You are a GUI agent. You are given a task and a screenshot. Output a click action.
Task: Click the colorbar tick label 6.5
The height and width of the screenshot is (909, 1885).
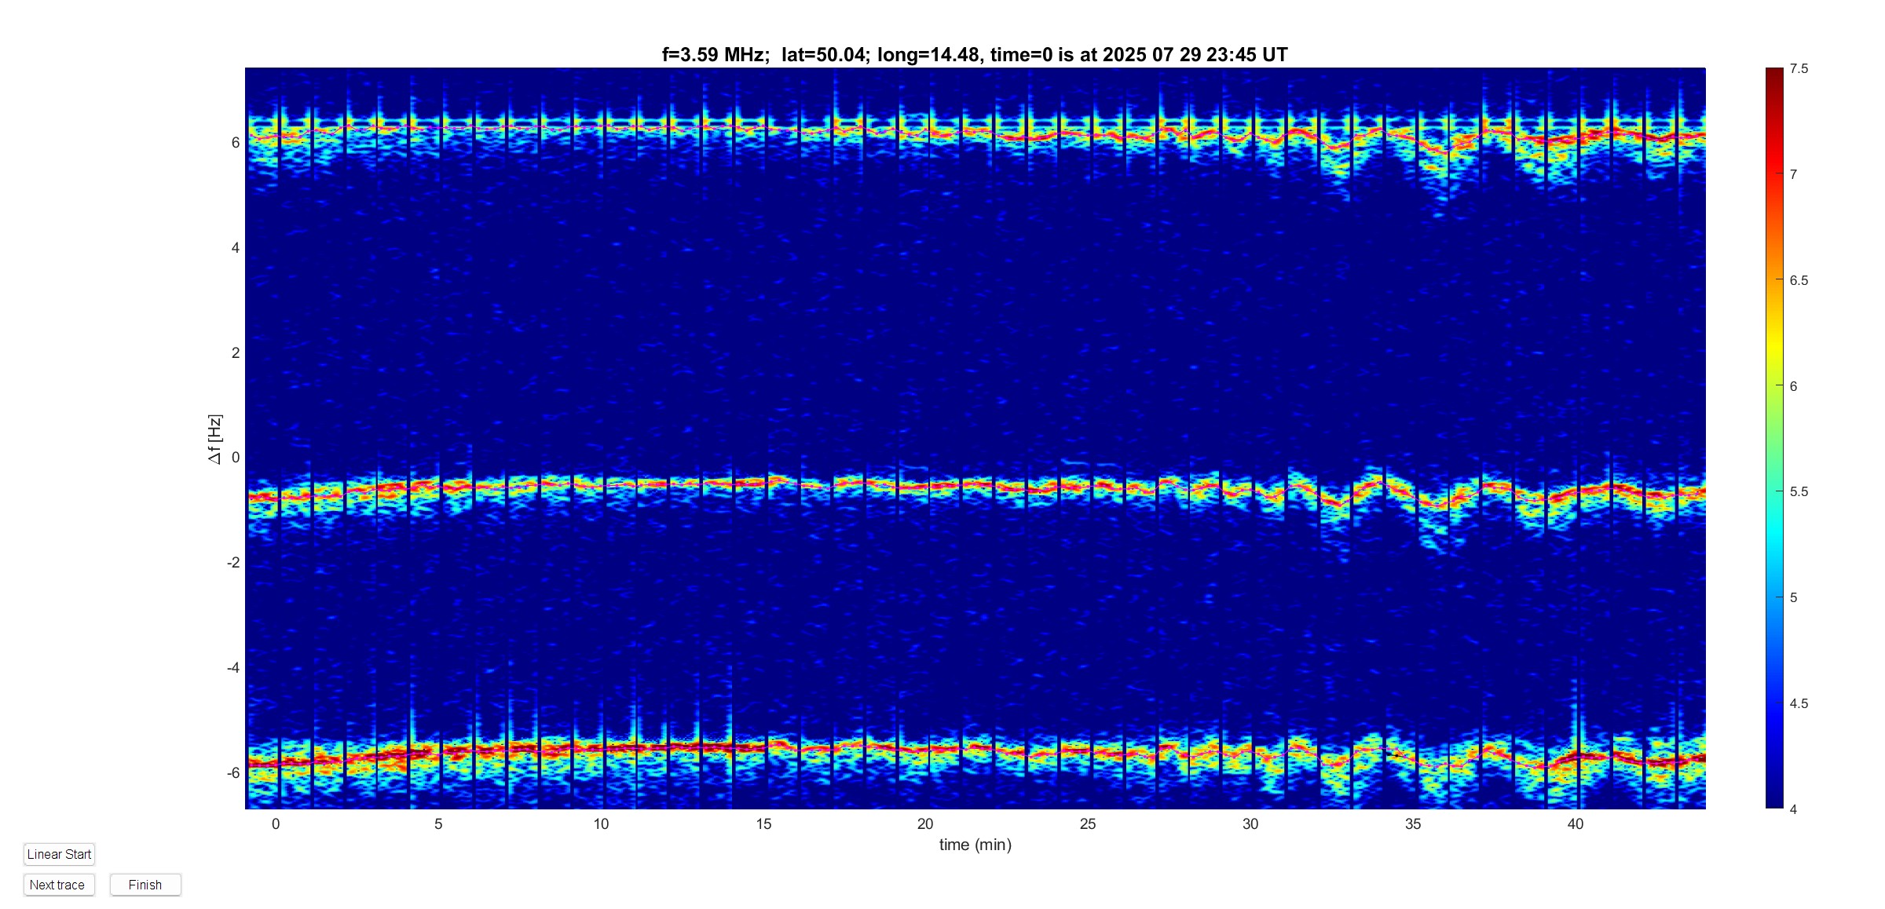1799,280
